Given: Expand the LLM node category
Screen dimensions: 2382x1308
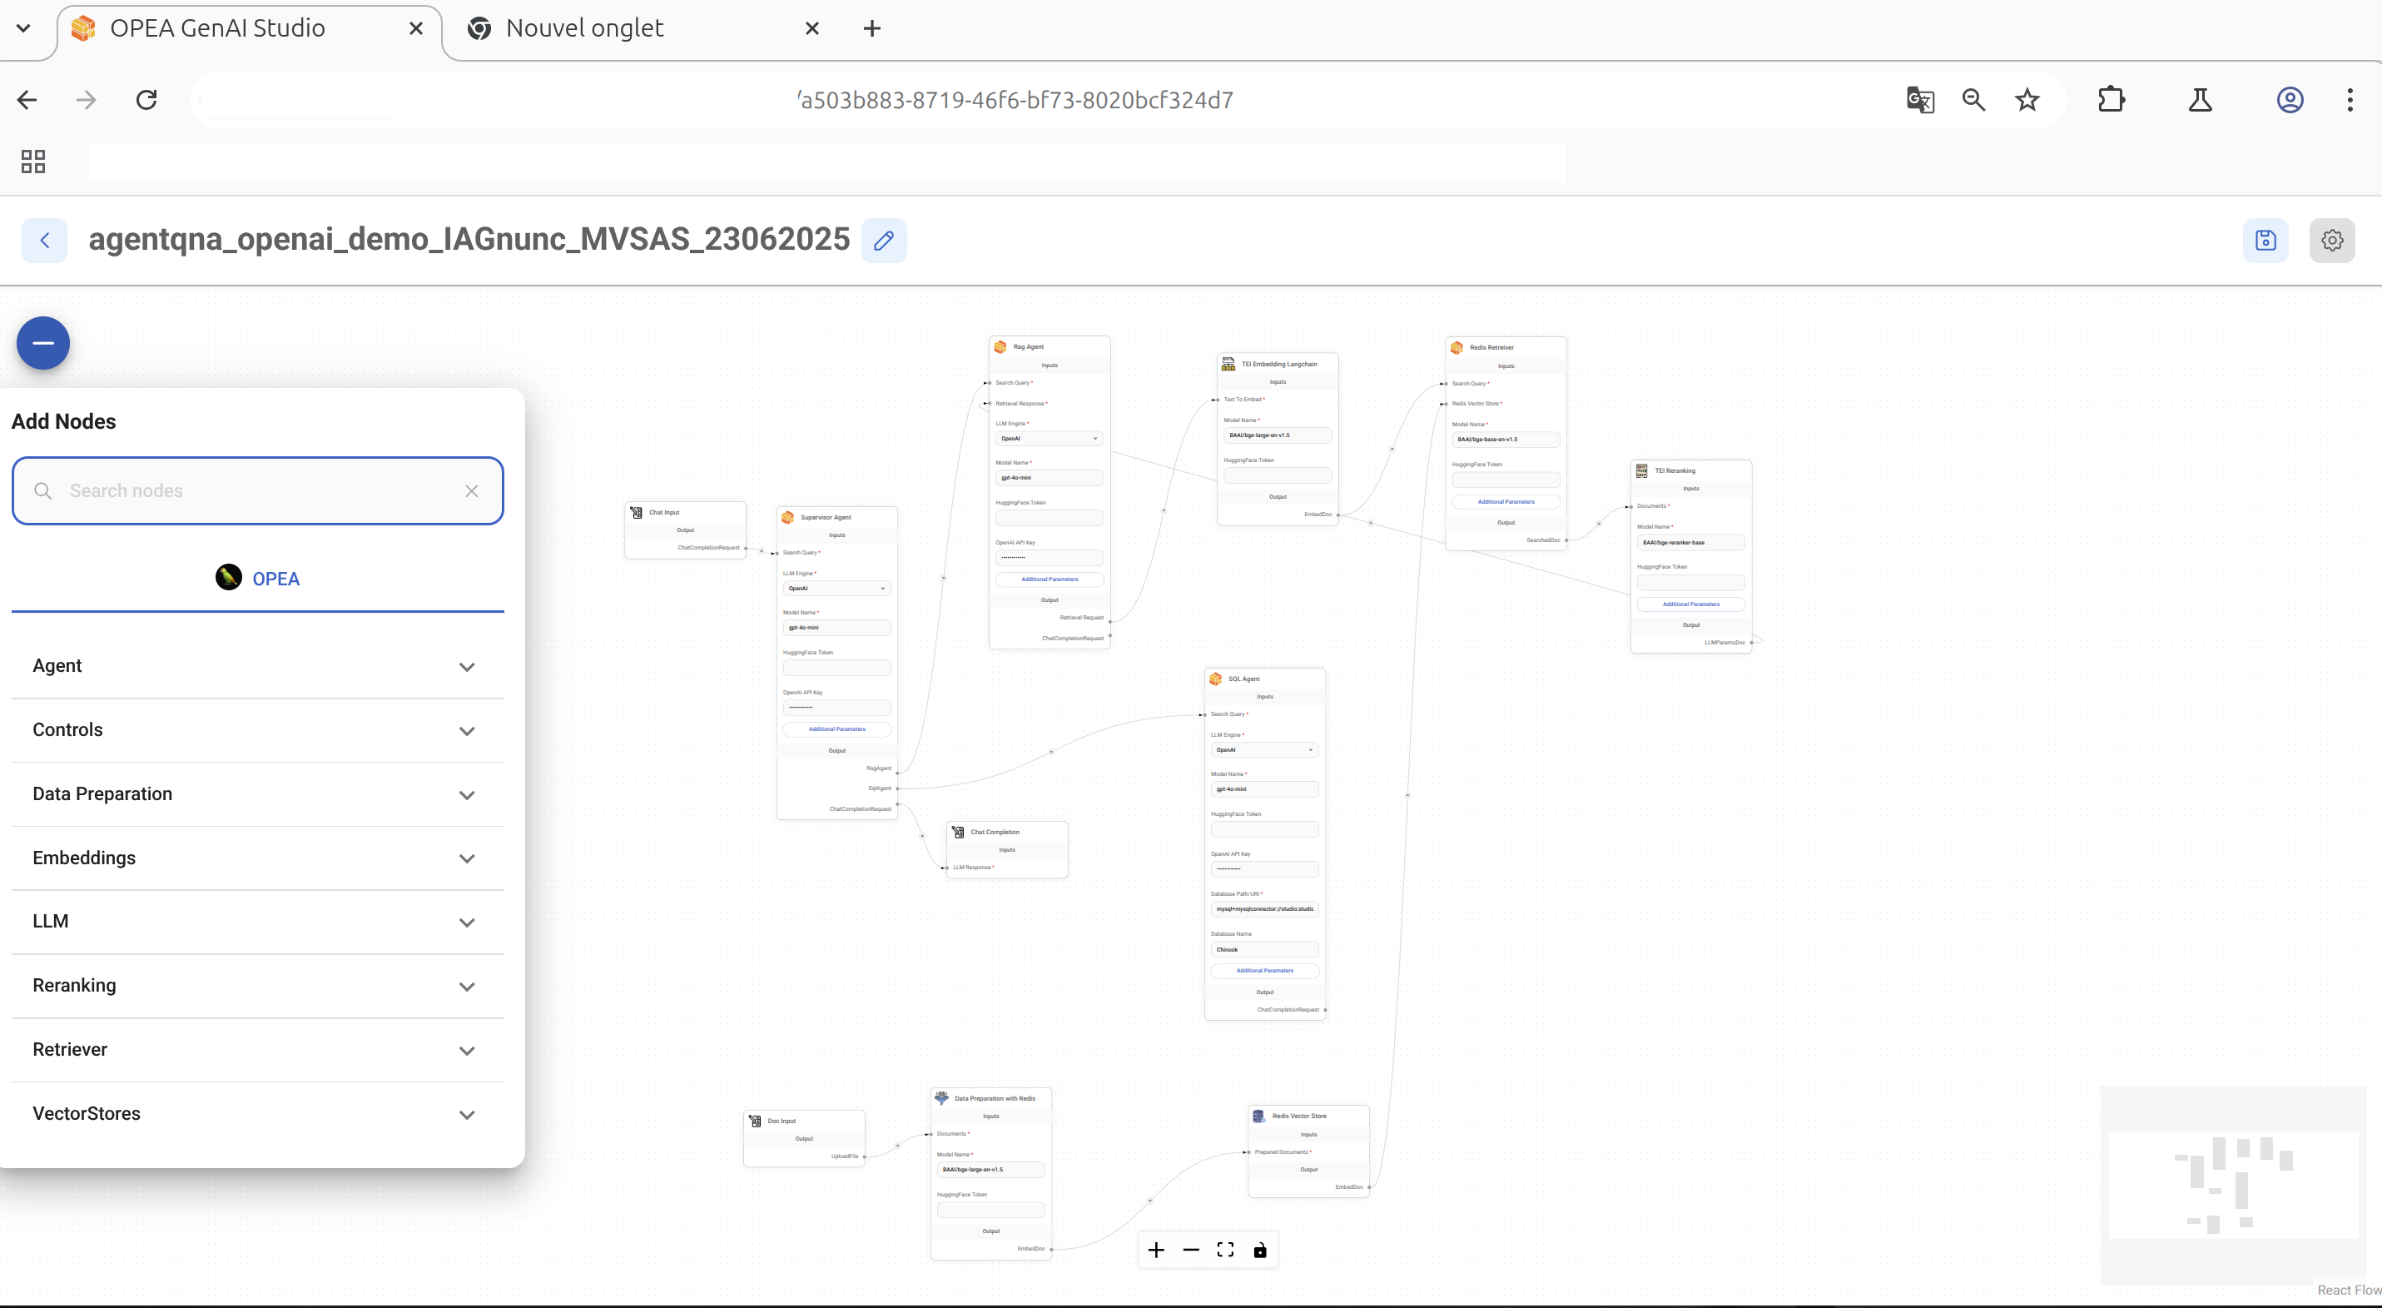Looking at the screenshot, I should [x=257, y=922].
